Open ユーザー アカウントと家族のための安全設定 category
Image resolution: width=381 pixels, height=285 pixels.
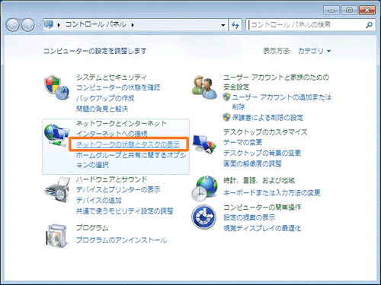277,82
